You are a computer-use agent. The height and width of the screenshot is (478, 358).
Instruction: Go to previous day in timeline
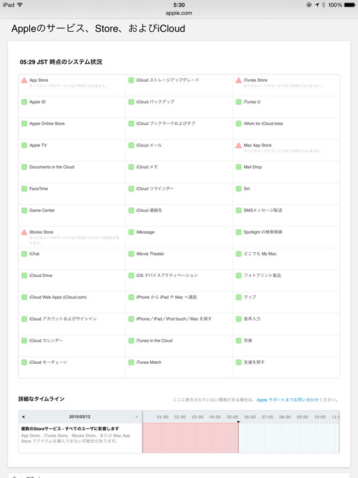(23, 417)
